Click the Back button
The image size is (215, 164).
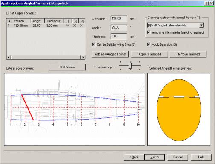pyautogui.click(x=134, y=157)
